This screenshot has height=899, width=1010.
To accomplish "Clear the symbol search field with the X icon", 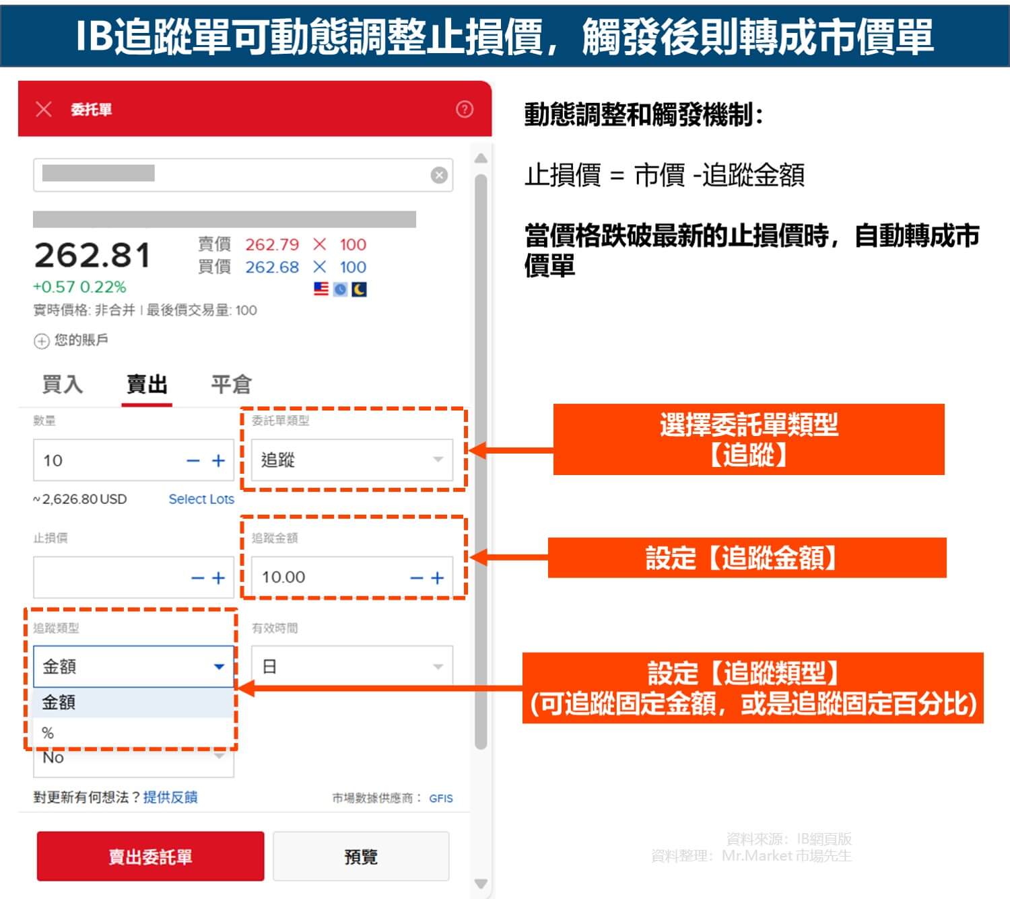I will pos(440,176).
